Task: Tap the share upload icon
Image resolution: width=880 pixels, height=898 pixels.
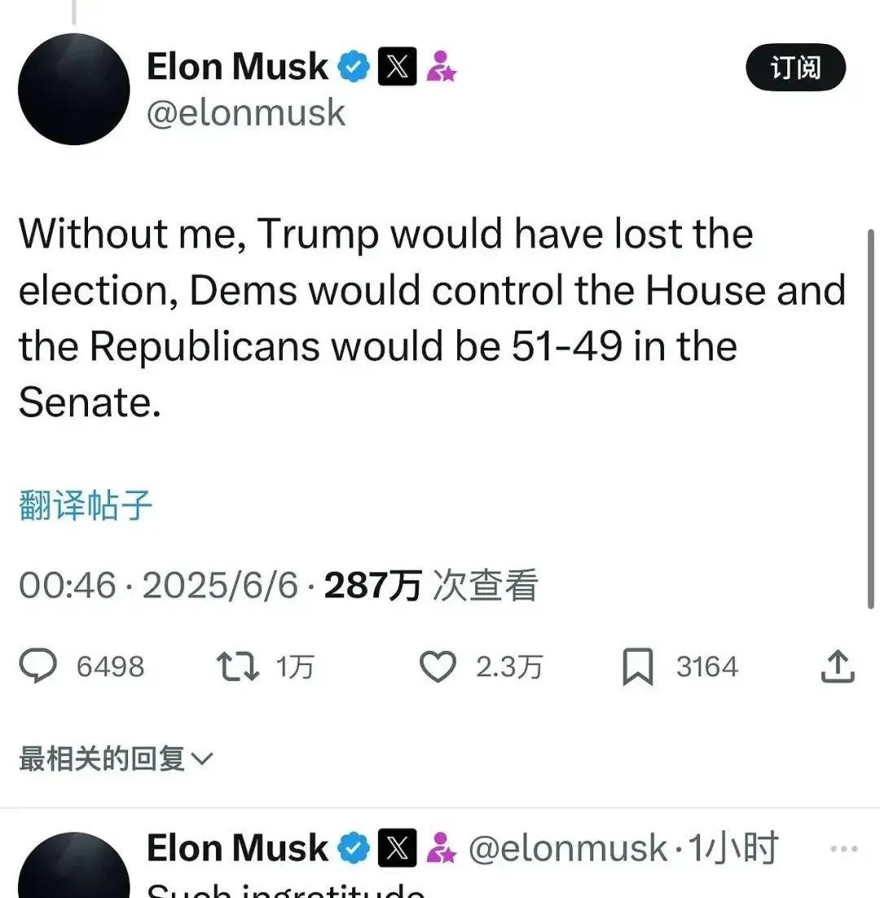Action: pos(838,667)
